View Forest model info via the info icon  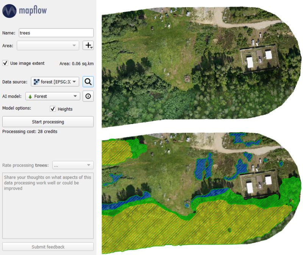pyautogui.click(x=88, y=96)
